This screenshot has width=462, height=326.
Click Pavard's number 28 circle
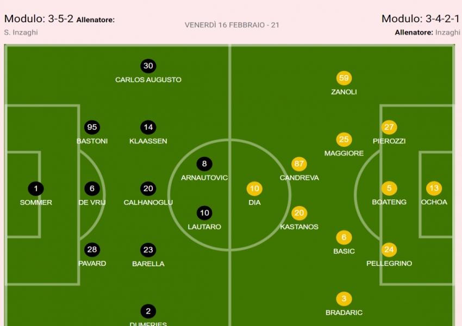coord(92,250)
